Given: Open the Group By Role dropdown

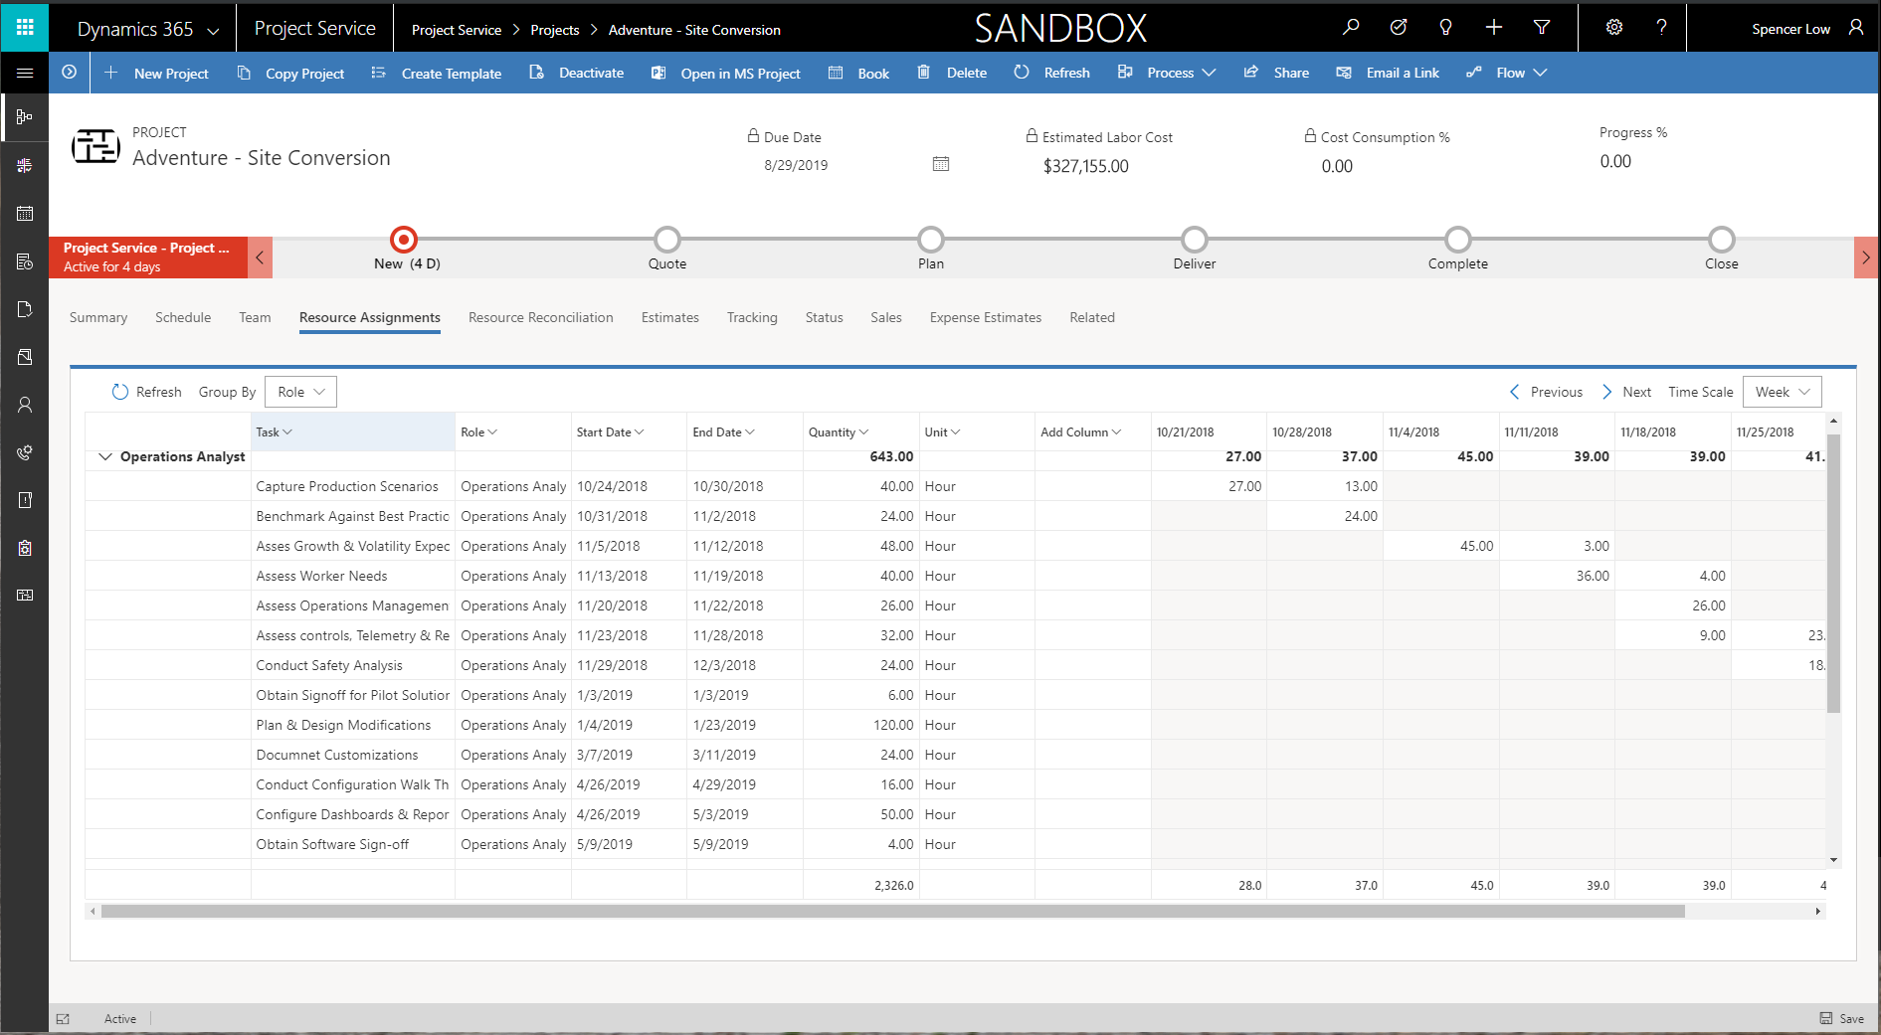Looking at the screenshot, I should tap(300, 392).
